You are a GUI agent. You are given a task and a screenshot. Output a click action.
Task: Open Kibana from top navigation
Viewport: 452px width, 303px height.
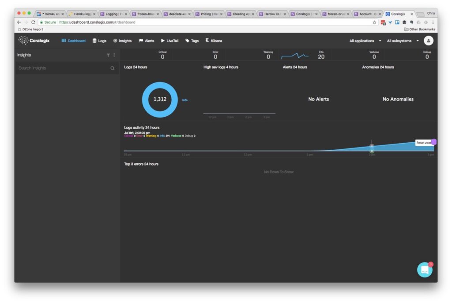pyautogui.click(x=214, y=41)
